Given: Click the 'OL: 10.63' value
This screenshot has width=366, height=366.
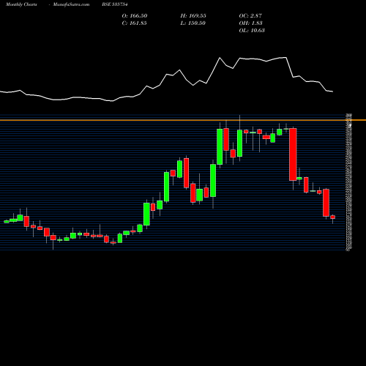Looking at the screenshot, I should (x=252, y=31).
